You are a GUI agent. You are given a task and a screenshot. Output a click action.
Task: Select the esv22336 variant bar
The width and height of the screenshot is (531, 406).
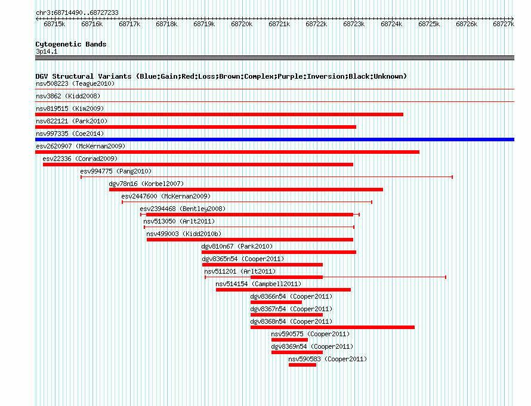pyautogui.click(x=198, y=165)
